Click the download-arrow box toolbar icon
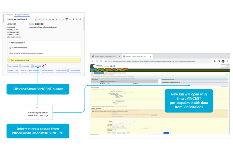This screenshot has height=151, width=233. 67,19
